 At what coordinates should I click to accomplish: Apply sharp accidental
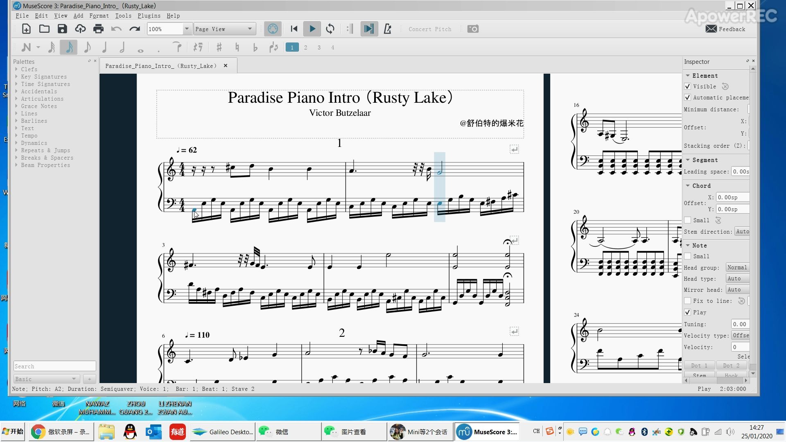(219, 47)
